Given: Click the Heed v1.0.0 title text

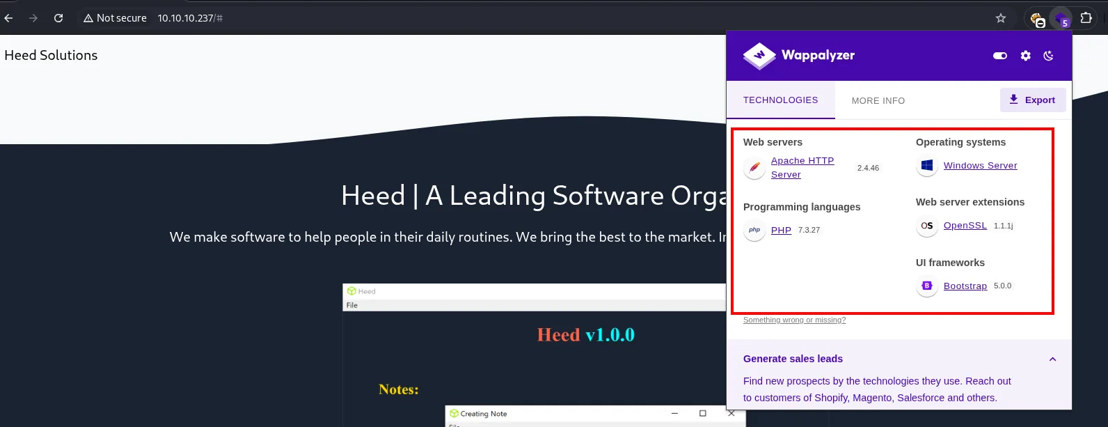Looking at the screenshot, I should tap(586, 335).
